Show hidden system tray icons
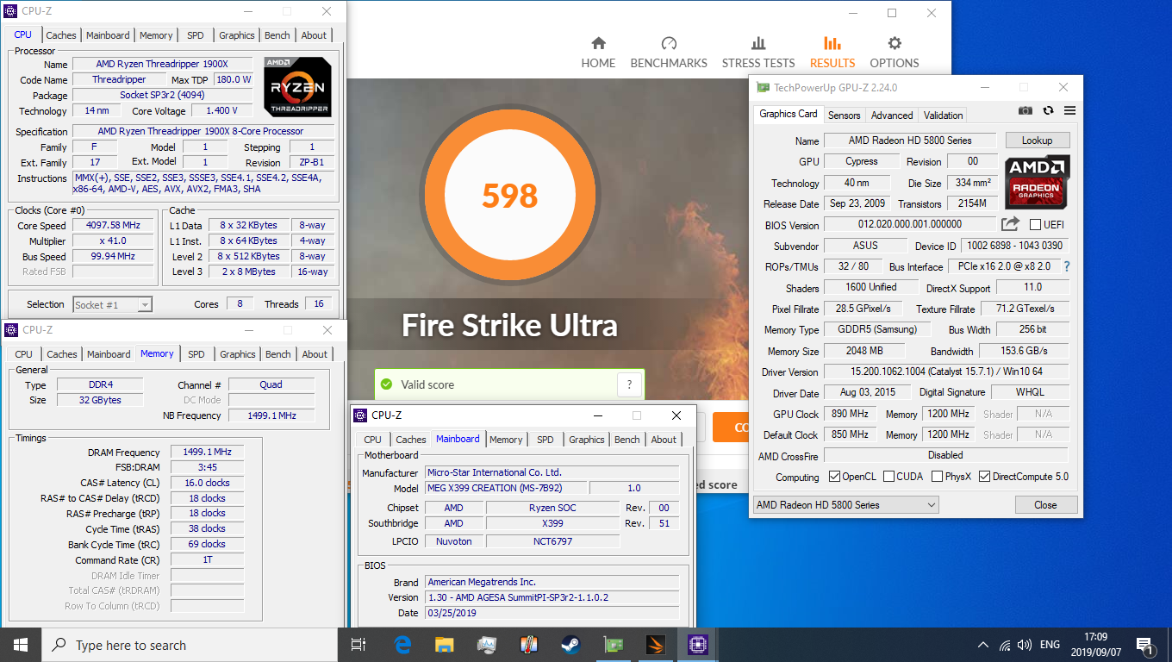Viewport: 1172px width, 662px height. pyautogui.click(x=983, y=645)
